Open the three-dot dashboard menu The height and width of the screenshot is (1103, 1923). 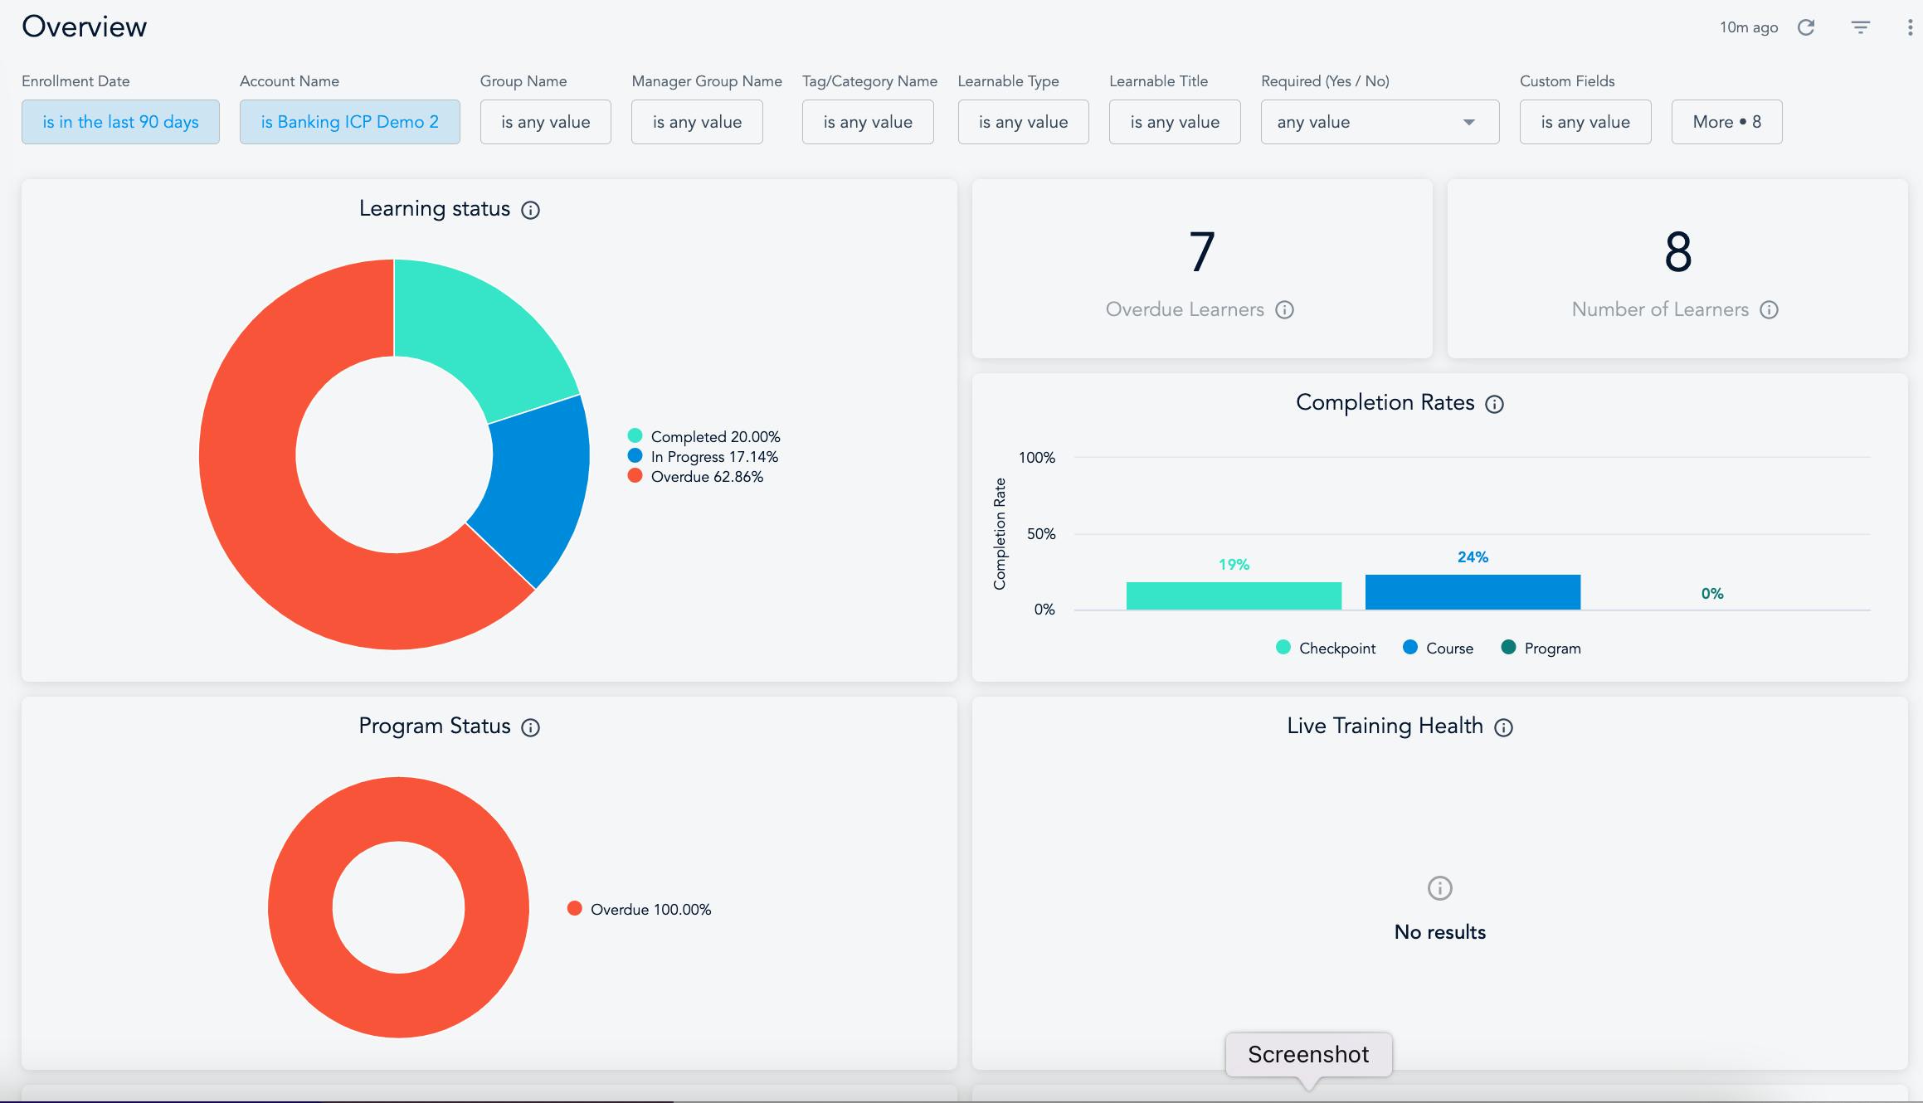[x=1911, y=27]
